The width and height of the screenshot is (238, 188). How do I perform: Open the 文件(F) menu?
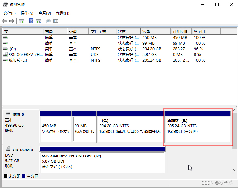(10, 13)
